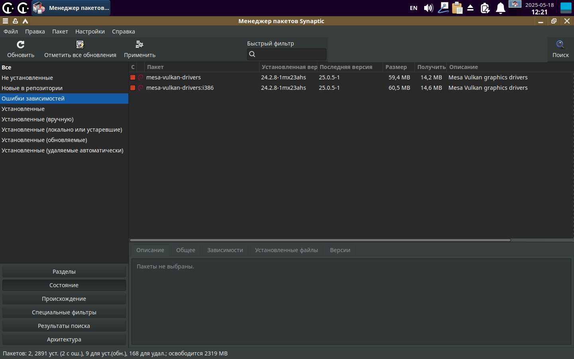Open the window menu hamburger icon
574x359 pixels.
[6, 21]
